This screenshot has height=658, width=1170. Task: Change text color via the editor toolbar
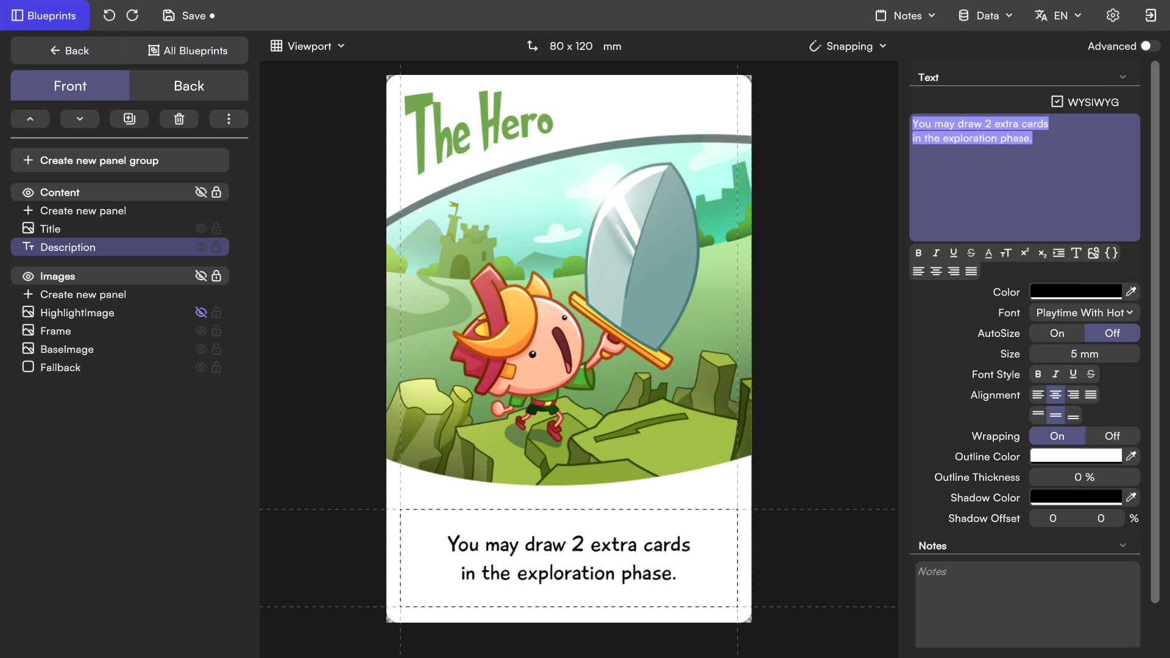988,253
